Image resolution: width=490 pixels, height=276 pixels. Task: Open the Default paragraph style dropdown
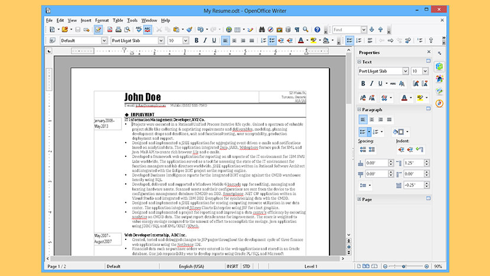[x=104, y=41]
